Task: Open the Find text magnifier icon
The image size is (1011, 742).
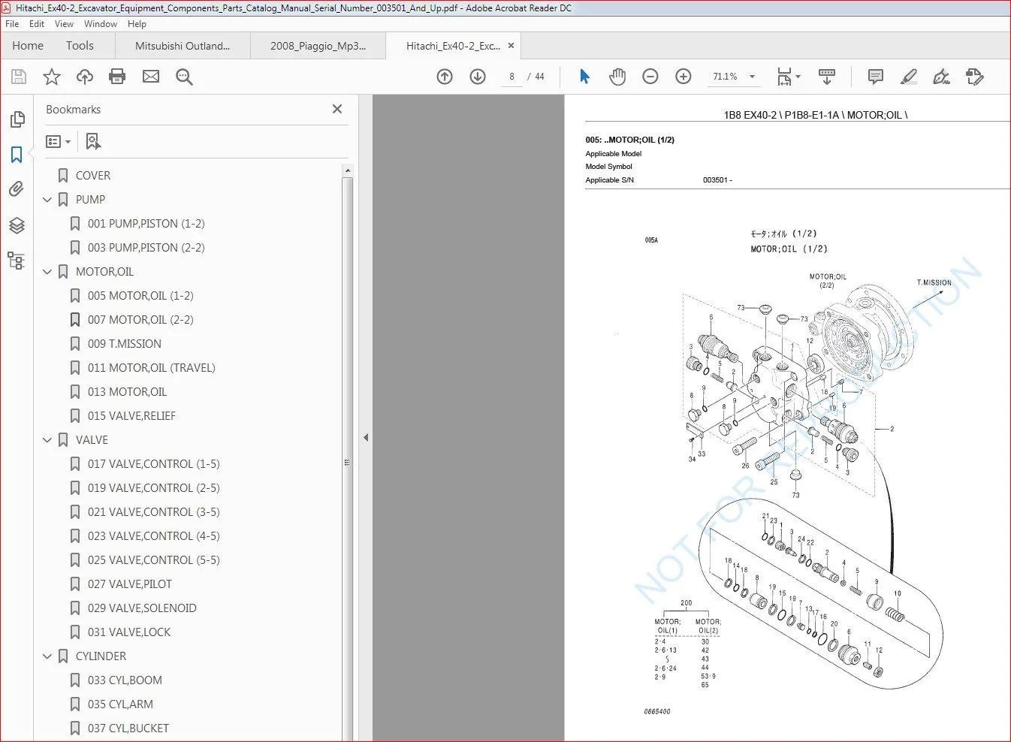Action: pyautogui.click(x=184, y=77)
